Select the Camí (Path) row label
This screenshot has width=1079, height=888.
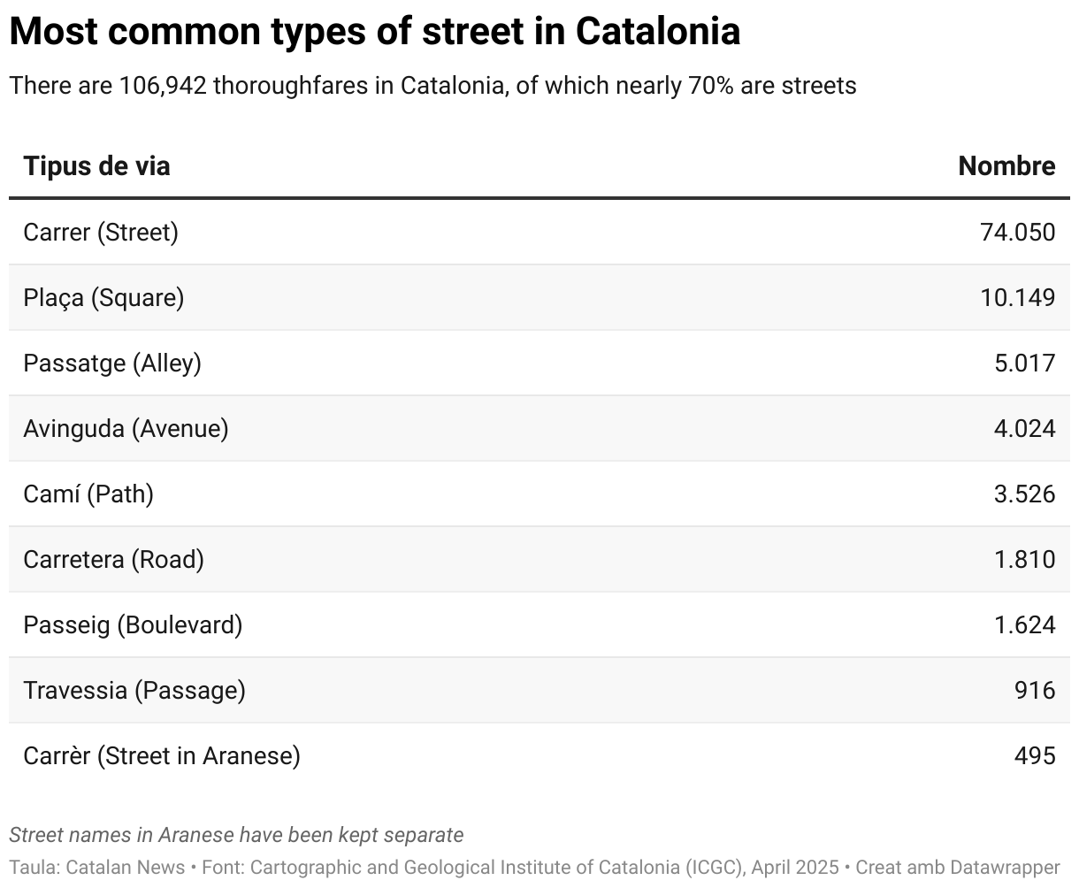point(88,494)
